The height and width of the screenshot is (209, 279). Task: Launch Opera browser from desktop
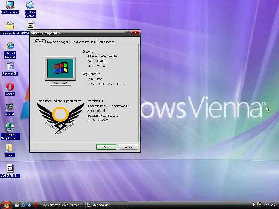[x=10, y=89]
